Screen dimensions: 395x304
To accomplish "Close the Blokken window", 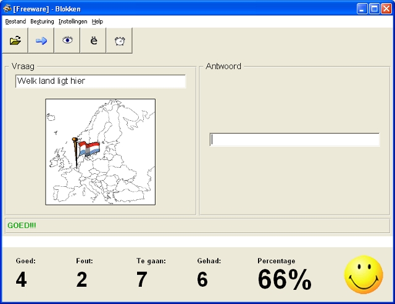I will [x=386, y=9].
